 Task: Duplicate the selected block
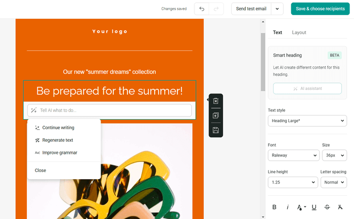[215, 116]
